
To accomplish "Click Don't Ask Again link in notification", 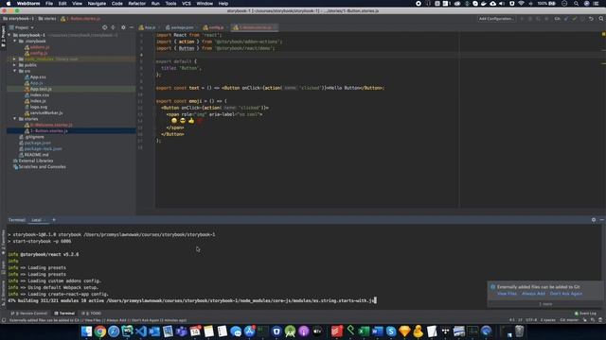I will tap(566, 294).
